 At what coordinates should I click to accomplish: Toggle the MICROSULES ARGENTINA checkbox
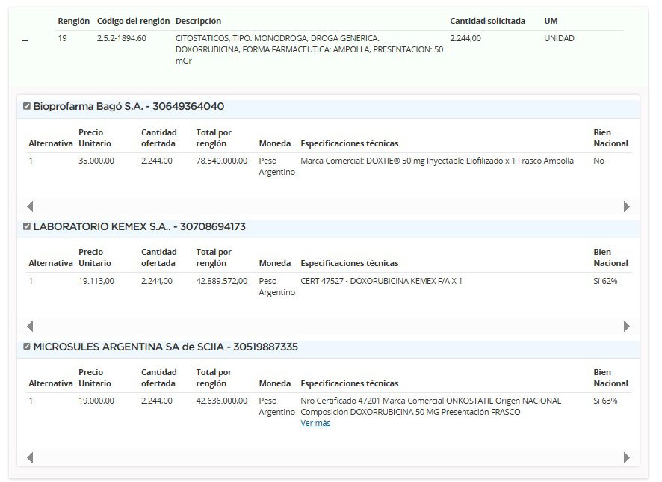click(x=27, y=347)
